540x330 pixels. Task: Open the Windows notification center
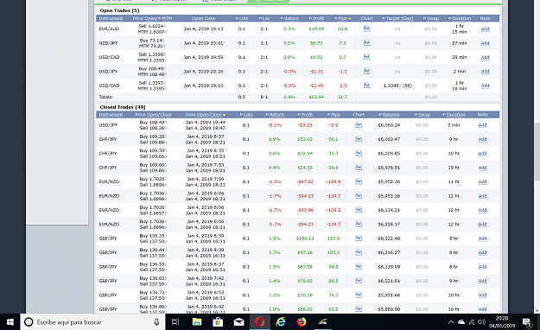pyautogui.click(x=526, y=322)
